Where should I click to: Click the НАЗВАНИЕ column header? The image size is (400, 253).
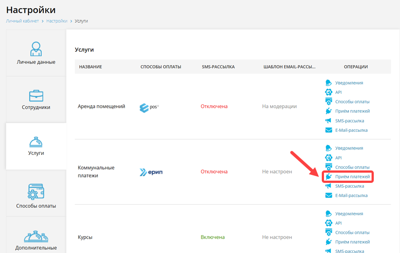click(91, 67)
